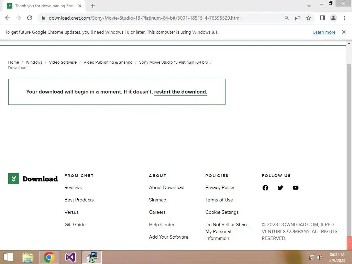Screen dimensions: 352x264
Task: Toggle Chrome side panel
Action: click(322, 18)
